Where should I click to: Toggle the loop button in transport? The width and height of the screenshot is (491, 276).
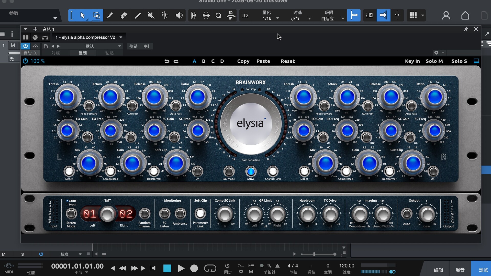210,268
